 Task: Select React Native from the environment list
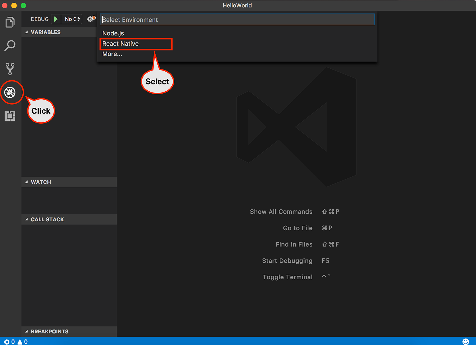pos(237,44)
